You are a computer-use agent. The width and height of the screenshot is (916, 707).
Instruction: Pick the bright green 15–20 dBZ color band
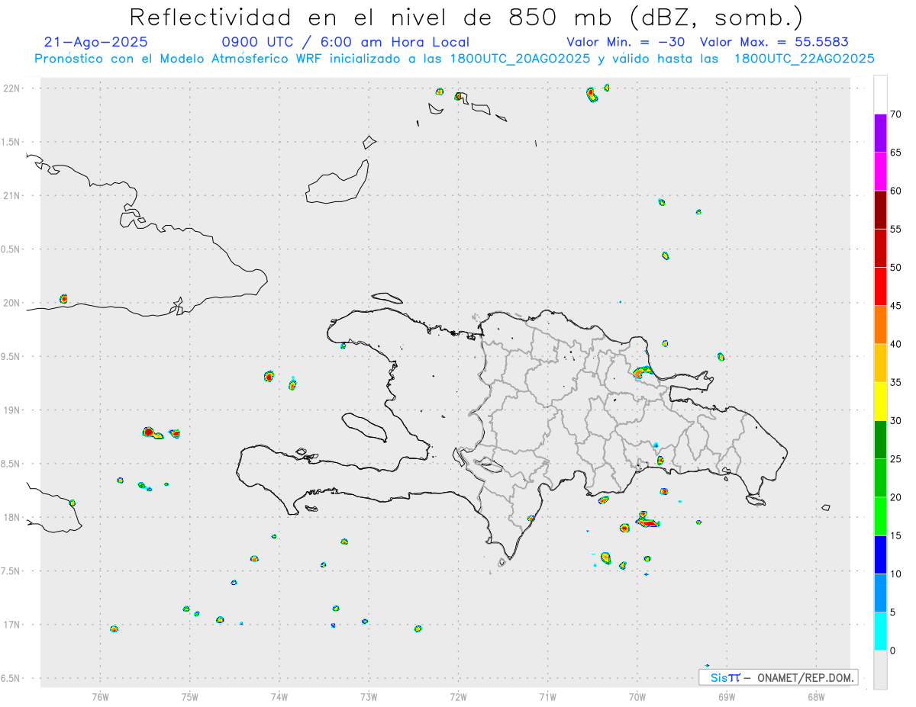point(880,516)
